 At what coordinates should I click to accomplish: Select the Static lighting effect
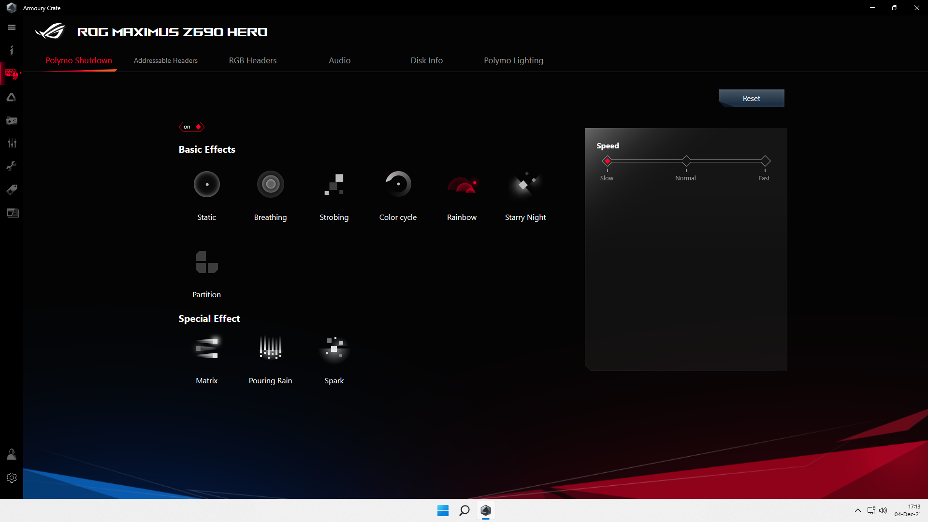click(x=207, y=185)
